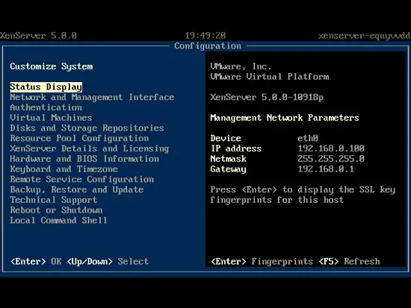
Task: Open Network and Management Interface
Action: [92, 98]
